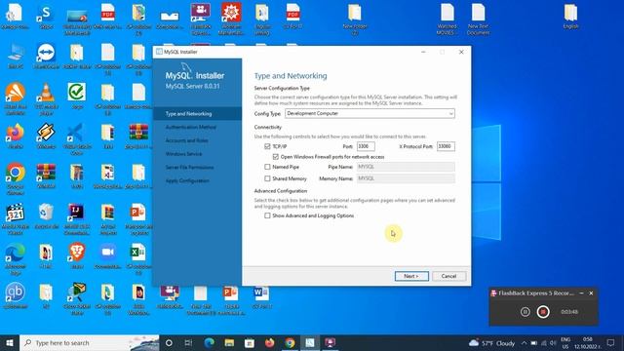624x351 pixels.
Task: Click the X Protocol Port field
Action: [446, 146]
